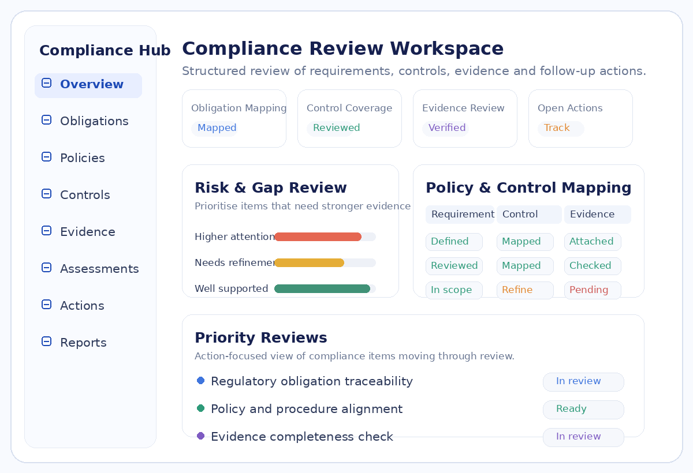Click the Policy and procedure alignment item

(307, 409)
